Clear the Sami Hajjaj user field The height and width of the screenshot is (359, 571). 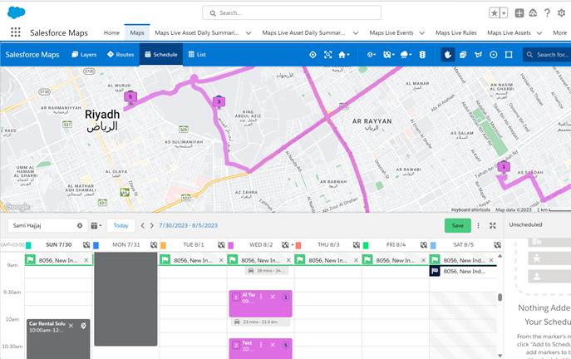80,226
